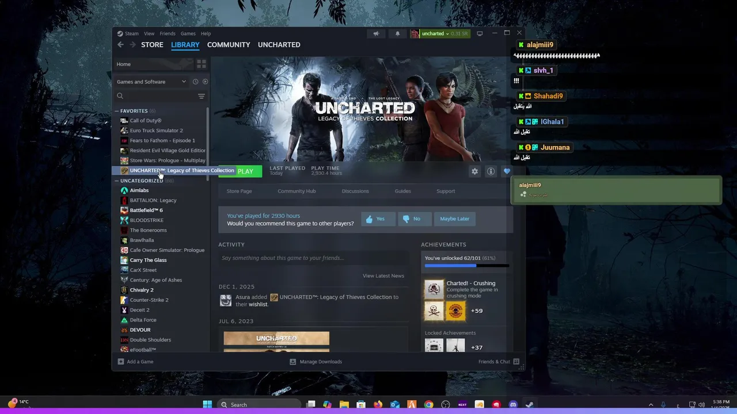This screenshot has height=414, width=737.
Task: Open Google Chrome from the taskbar
Action: coord(428,405)
